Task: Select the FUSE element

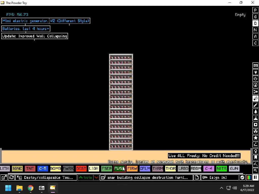Action: point(119,168)
